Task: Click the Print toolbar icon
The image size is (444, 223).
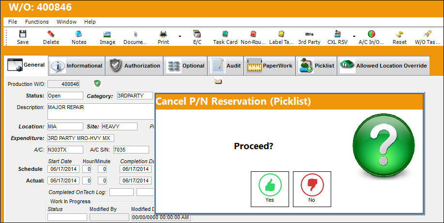Action: pos(163,34)
